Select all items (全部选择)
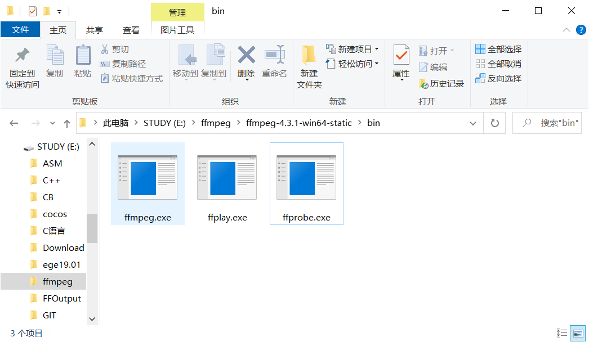589x342 pixels. click(x=498, y=49)
